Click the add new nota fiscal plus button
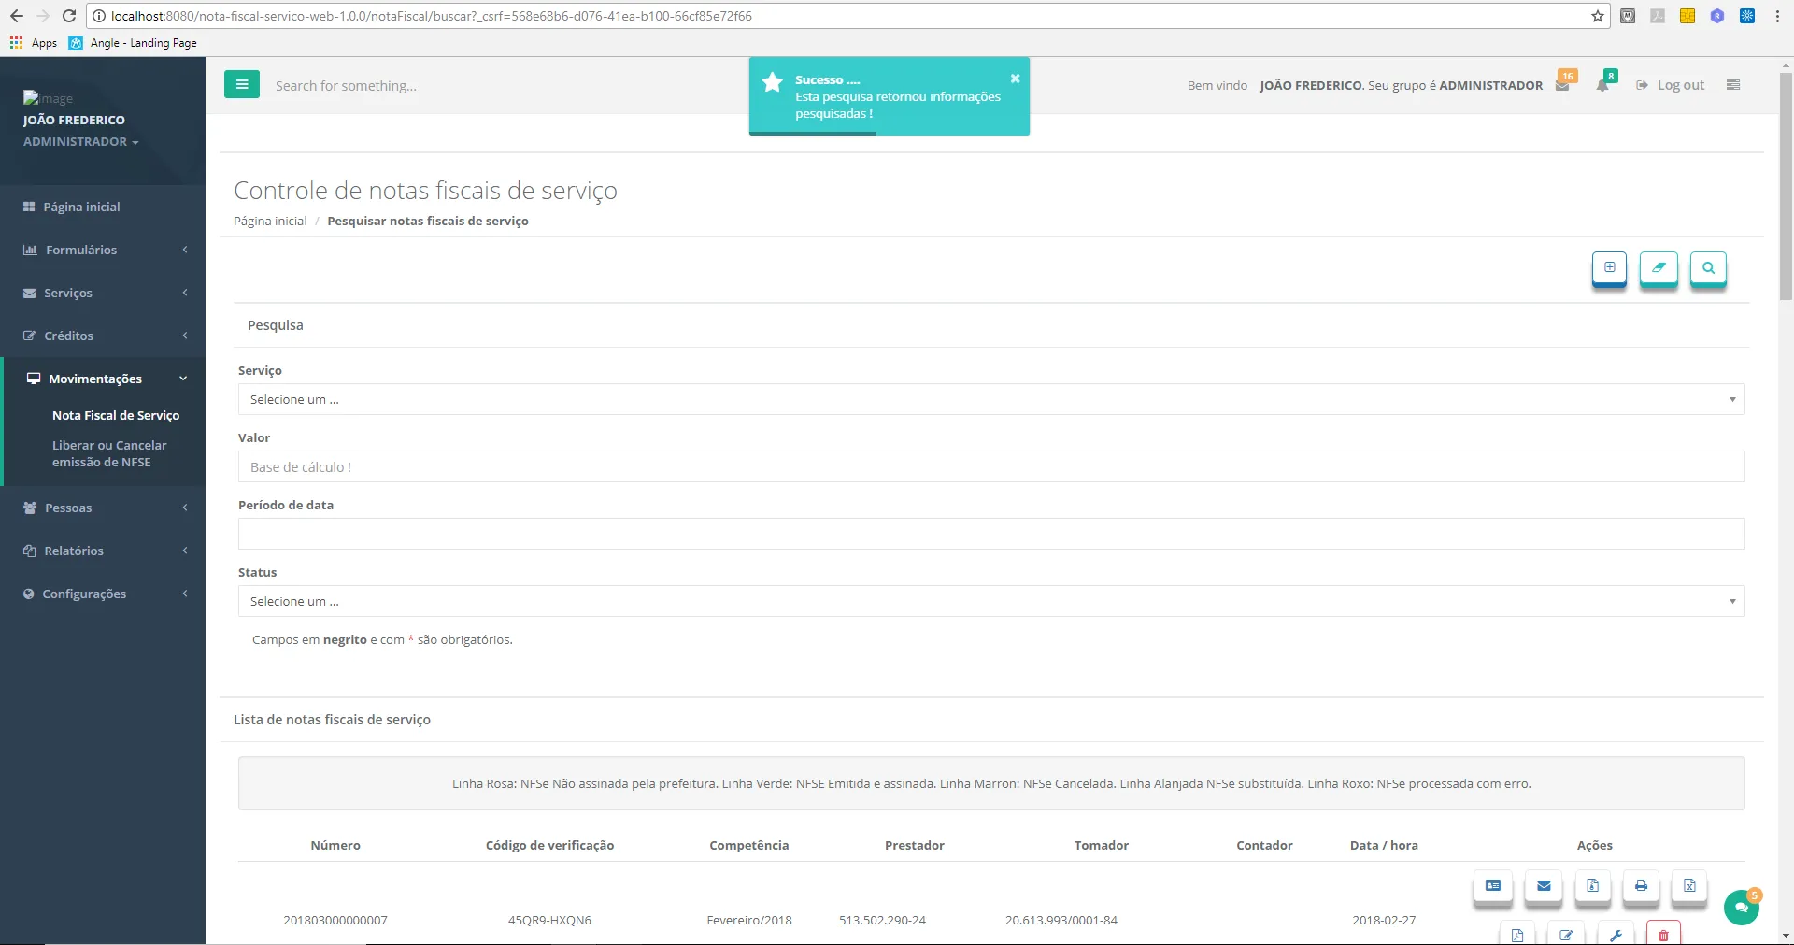1794x945 pixels. [1609, 268]
